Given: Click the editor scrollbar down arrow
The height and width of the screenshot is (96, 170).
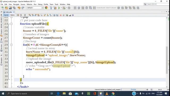Looking at the screenshot, I should pyautogui.click(x=167, y=87).
